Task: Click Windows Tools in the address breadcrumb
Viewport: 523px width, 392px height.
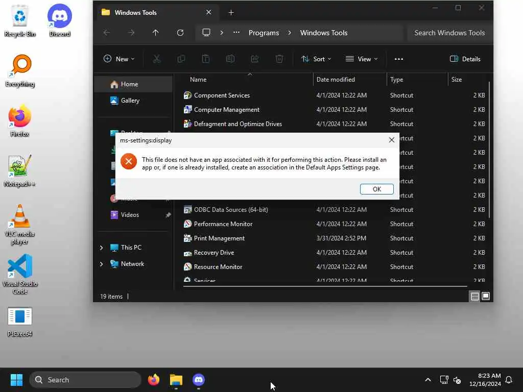Action: coord(323,33)
